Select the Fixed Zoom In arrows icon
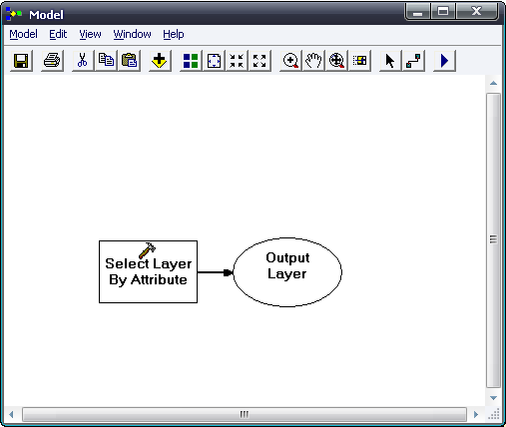This screenshot has height=427, width=506. click(x=237, y=61)
